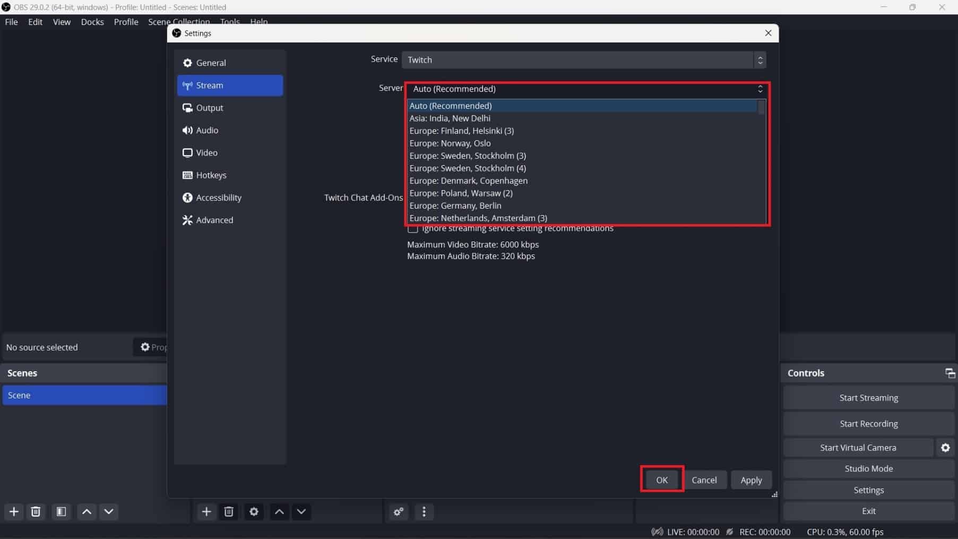Click Exit in Controls dock
Viewport: 958px width, 539px height.
click(x=869, y=511)
